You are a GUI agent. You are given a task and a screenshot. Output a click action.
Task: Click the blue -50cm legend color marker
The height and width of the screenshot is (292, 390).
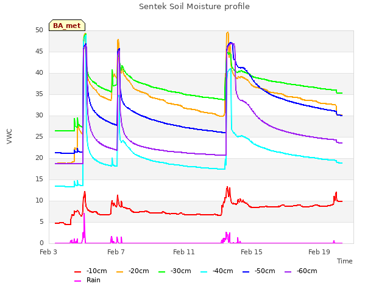pyautogui.click(x=246, y=272)
